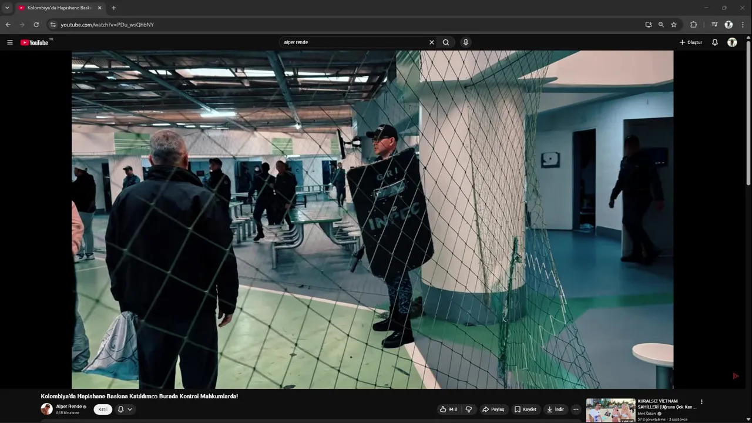Save video with the Kaydet button
Image resolution: width=752 pixels, height=423 pixels.
[x=525, y=409]
